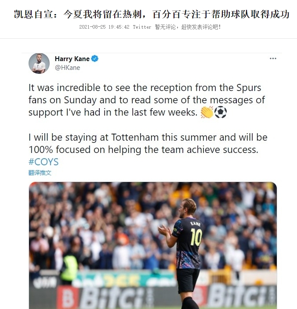
Task: Open the Harry Kane display name
Action: point(72,59)
